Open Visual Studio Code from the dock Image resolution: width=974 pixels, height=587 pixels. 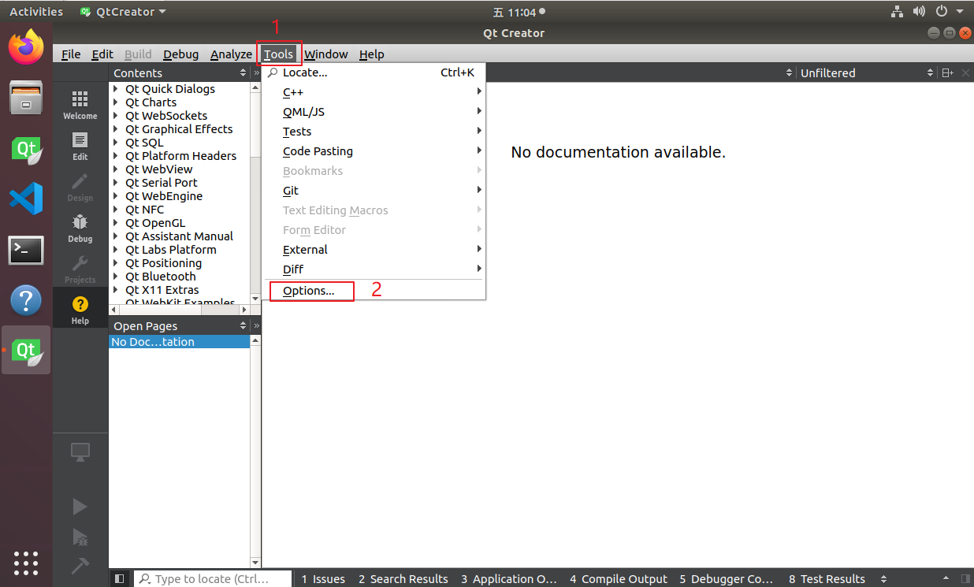point(26,199)
